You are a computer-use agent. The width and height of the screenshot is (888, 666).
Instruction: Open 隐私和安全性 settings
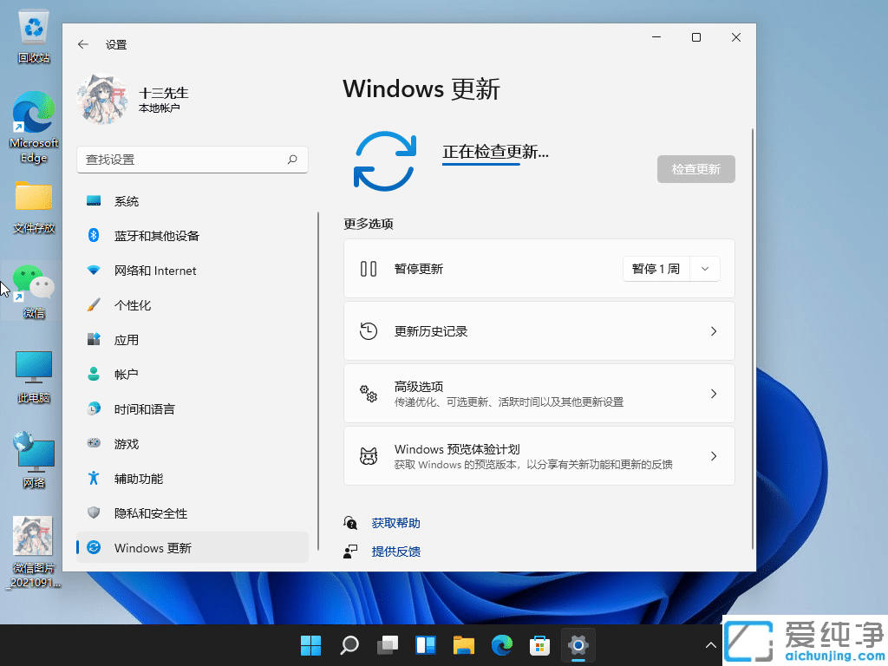click(x=147, y=513)
